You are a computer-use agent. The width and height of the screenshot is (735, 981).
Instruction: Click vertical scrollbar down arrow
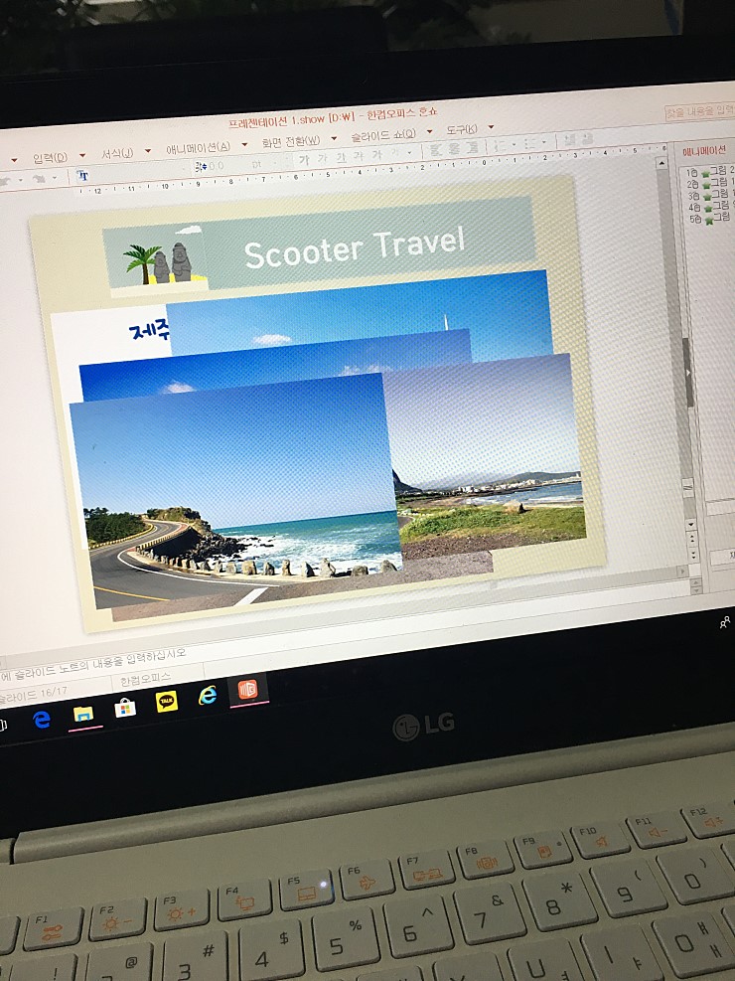[x=690, y=524]
